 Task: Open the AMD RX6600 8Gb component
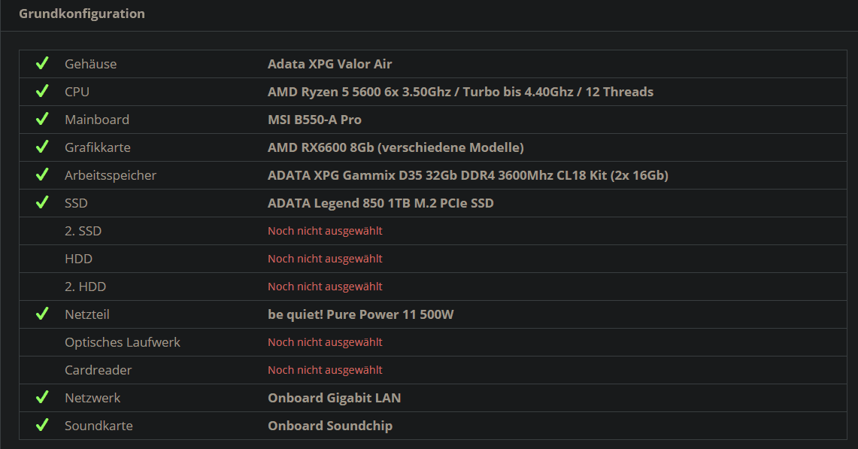396,147
